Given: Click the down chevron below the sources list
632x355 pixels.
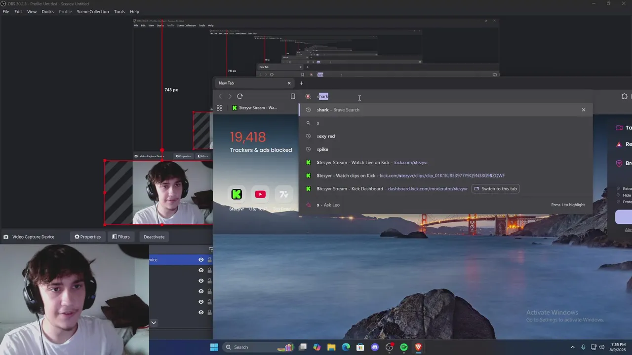Looking at the screenshot, I should [154, 323].
